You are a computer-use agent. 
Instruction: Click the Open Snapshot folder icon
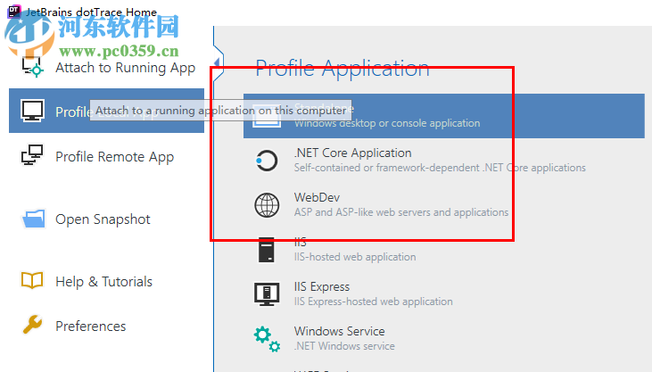click(x=33, y=219)
